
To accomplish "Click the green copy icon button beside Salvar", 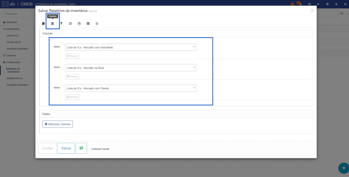I will pyautogui.click(x=81, y=148).
